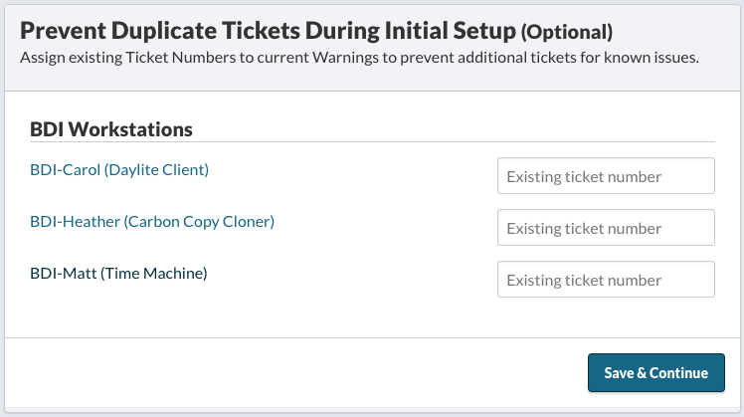Click the (Optional) label in the title

[x=567, y=33]
